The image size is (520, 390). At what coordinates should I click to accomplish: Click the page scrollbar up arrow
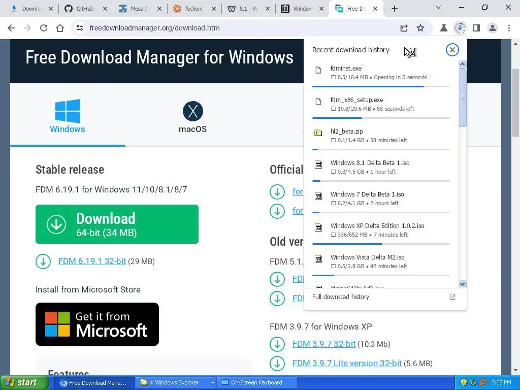pyautogui.click(x=516, y=44)
